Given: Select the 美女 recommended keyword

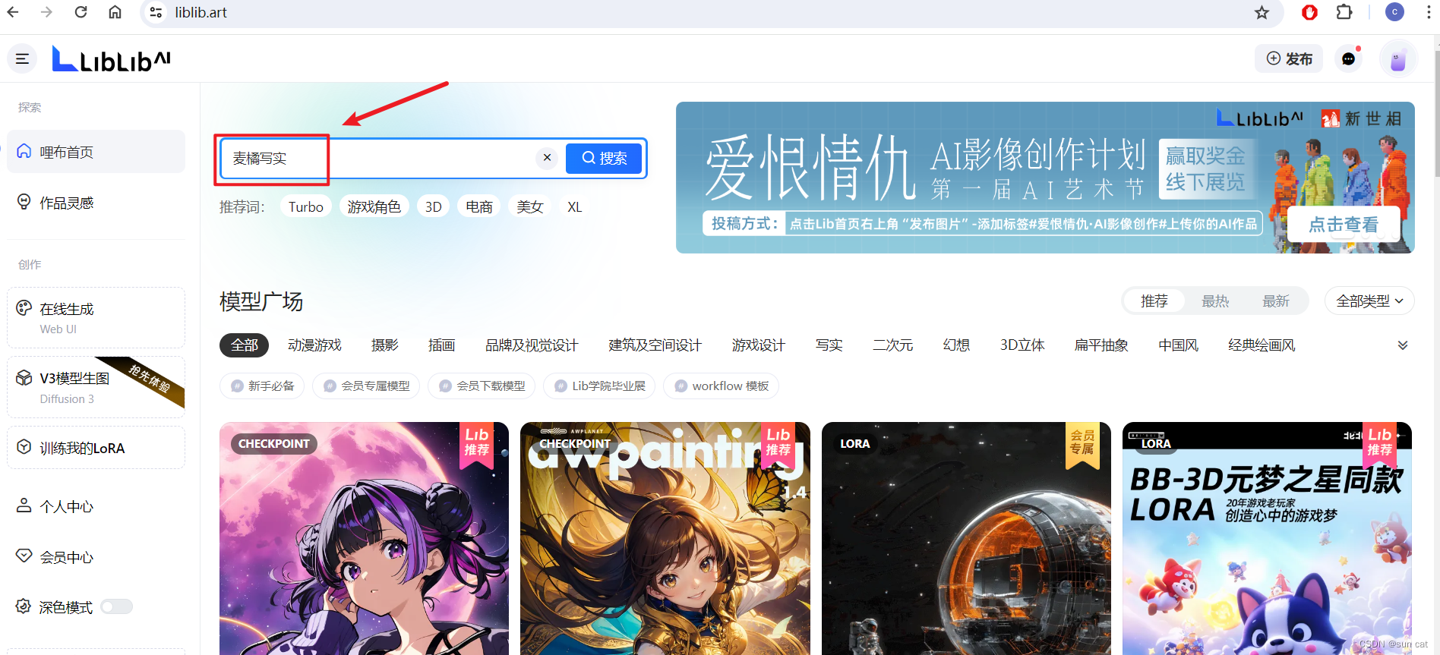Looking at the screenshot, I should tap(530, 206).
